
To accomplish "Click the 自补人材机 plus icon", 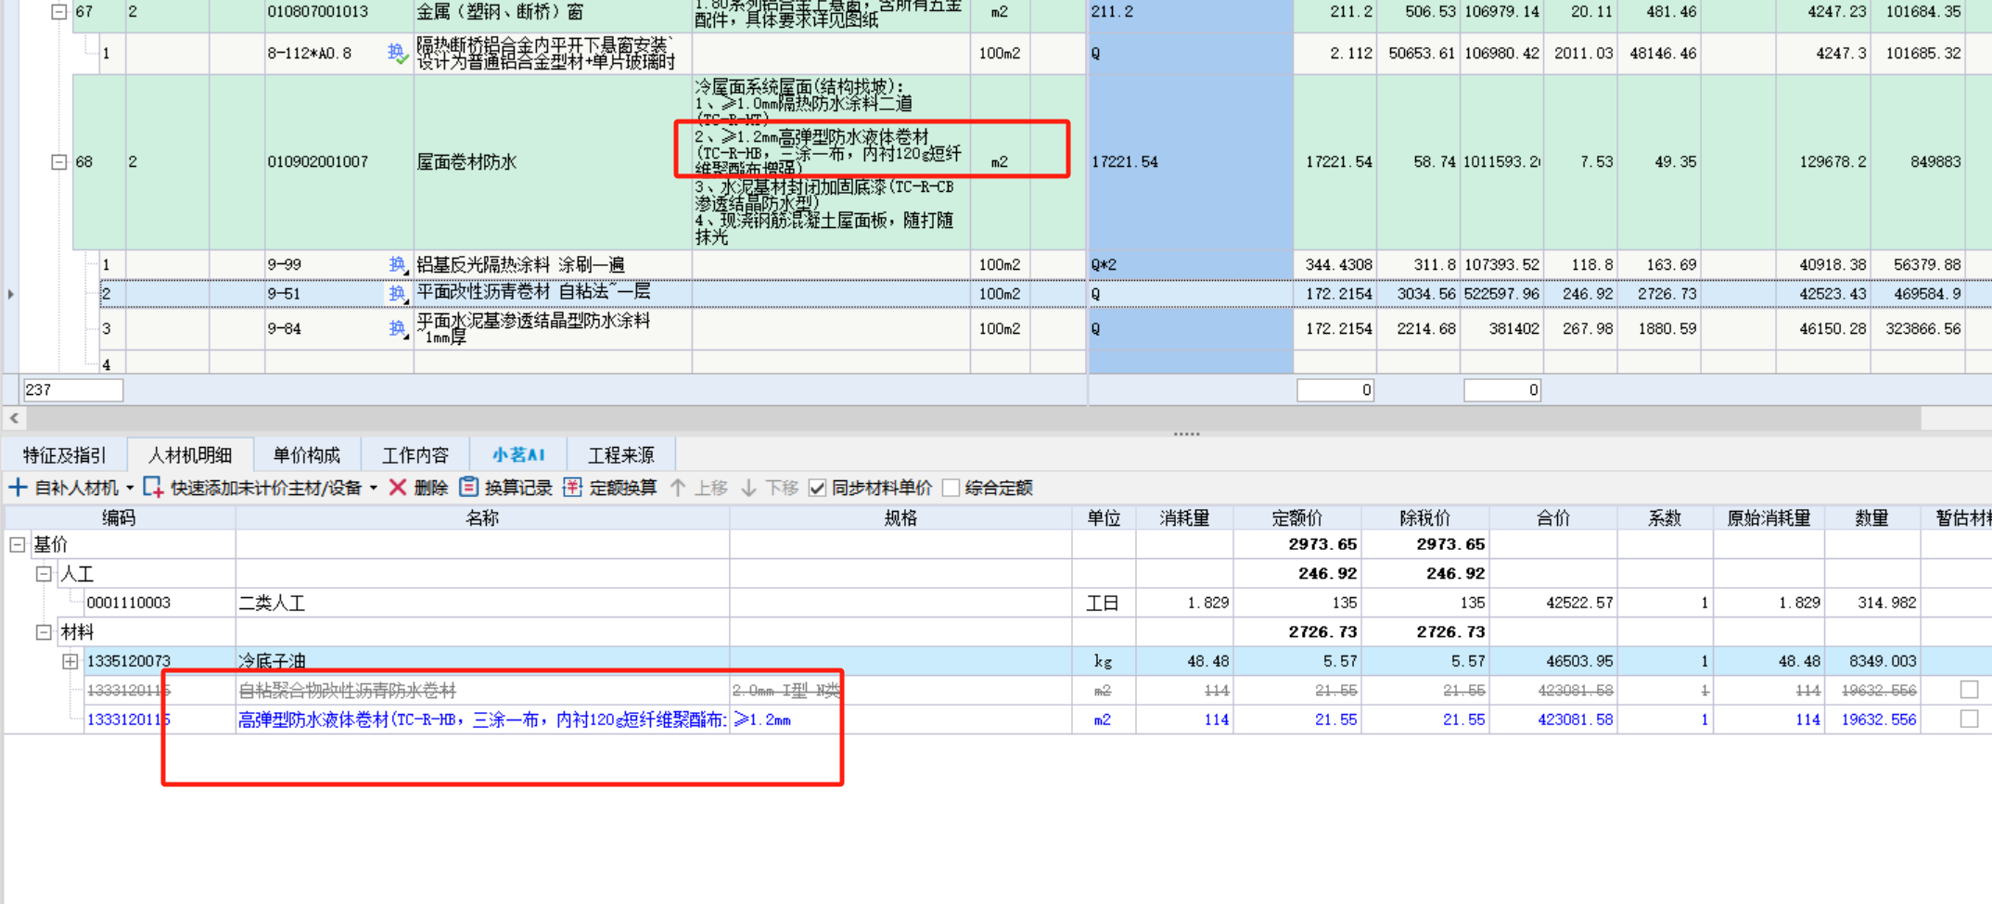I will click(x=18, y=488).
